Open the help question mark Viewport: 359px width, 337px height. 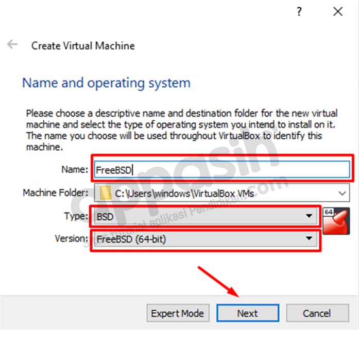pyautogui.click(x=299, y=11)
